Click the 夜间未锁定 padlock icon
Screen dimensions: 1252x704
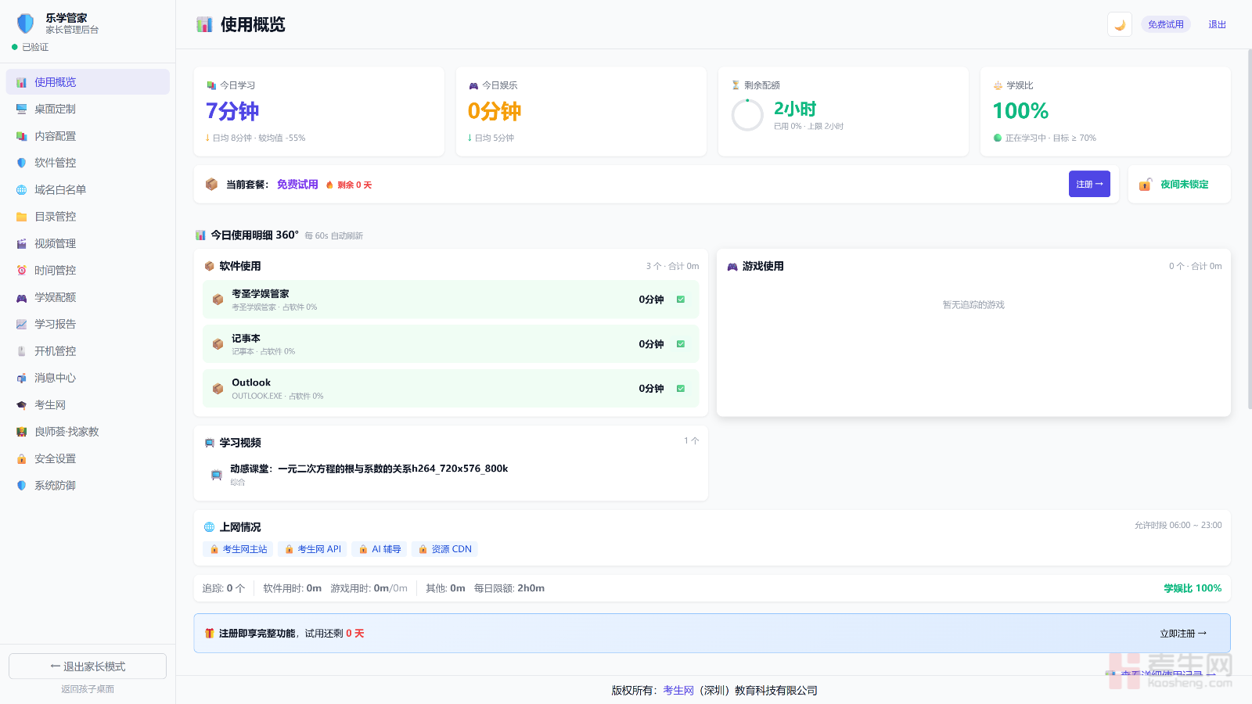coord(1146,185)
